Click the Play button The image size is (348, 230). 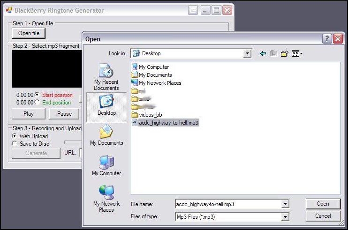[29, 114]
